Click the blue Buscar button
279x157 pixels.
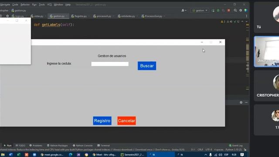coord(147,66)
